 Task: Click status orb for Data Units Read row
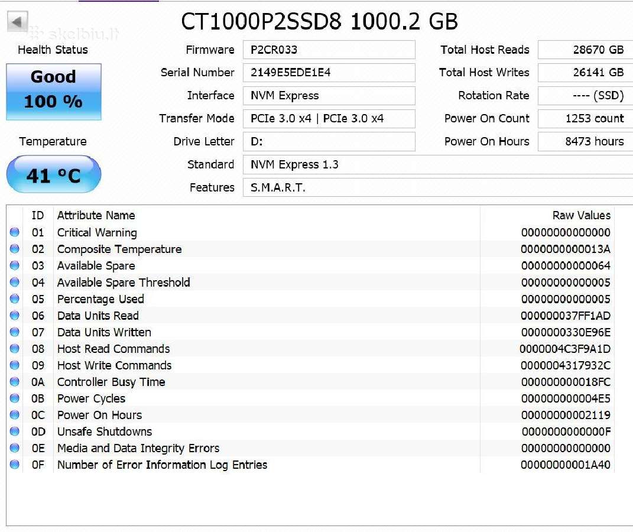click(15, 315)
